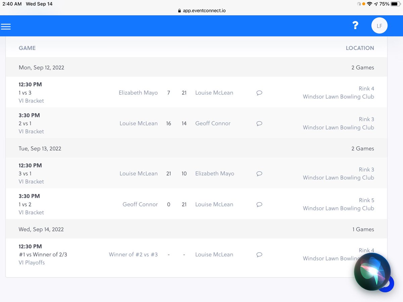Image resolution: width=403 pixels, height=302 pixels.
Task: Select the Mon, Sep 12, 2022 date row
Action: (196, 67)
